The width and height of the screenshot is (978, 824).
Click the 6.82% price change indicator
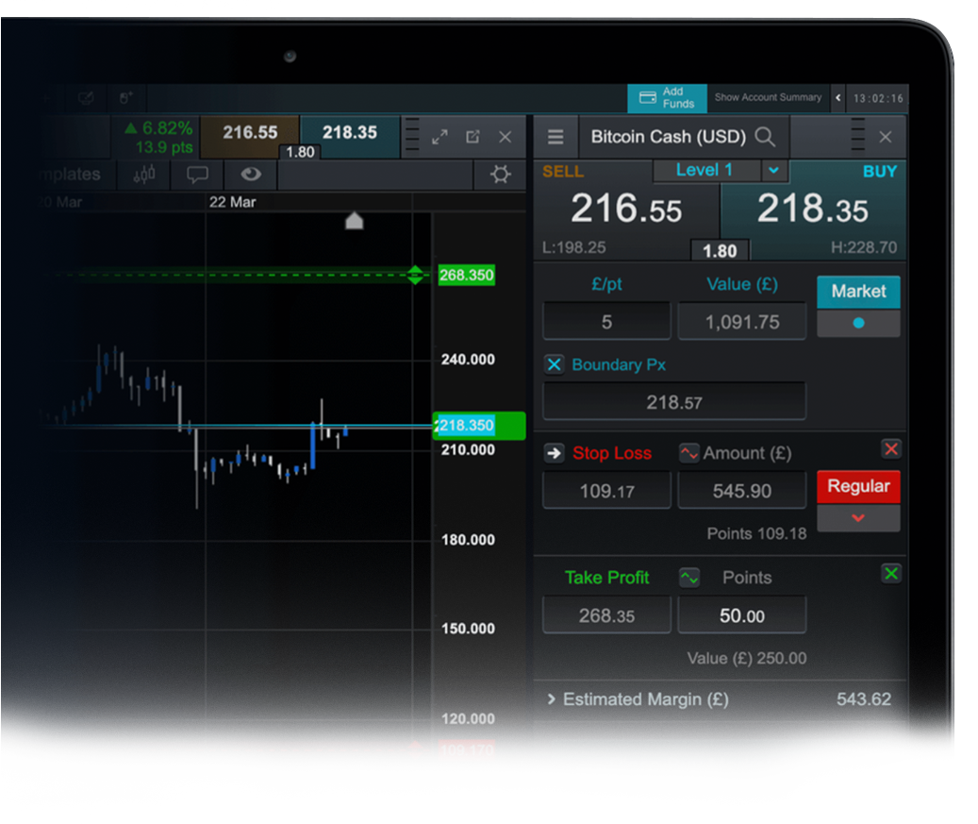[x=158, y=128]
